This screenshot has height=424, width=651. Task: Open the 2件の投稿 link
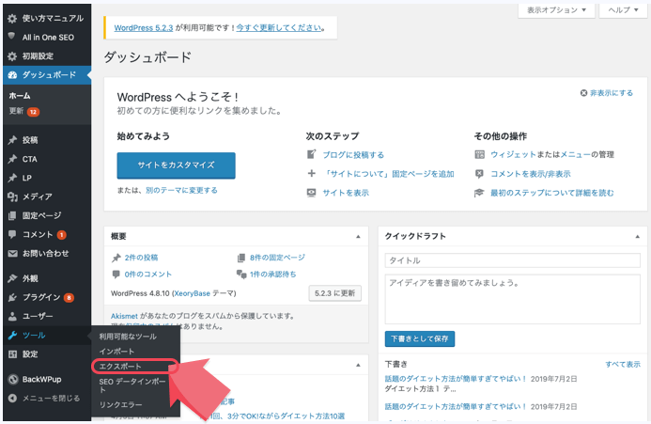click(141, 258)
